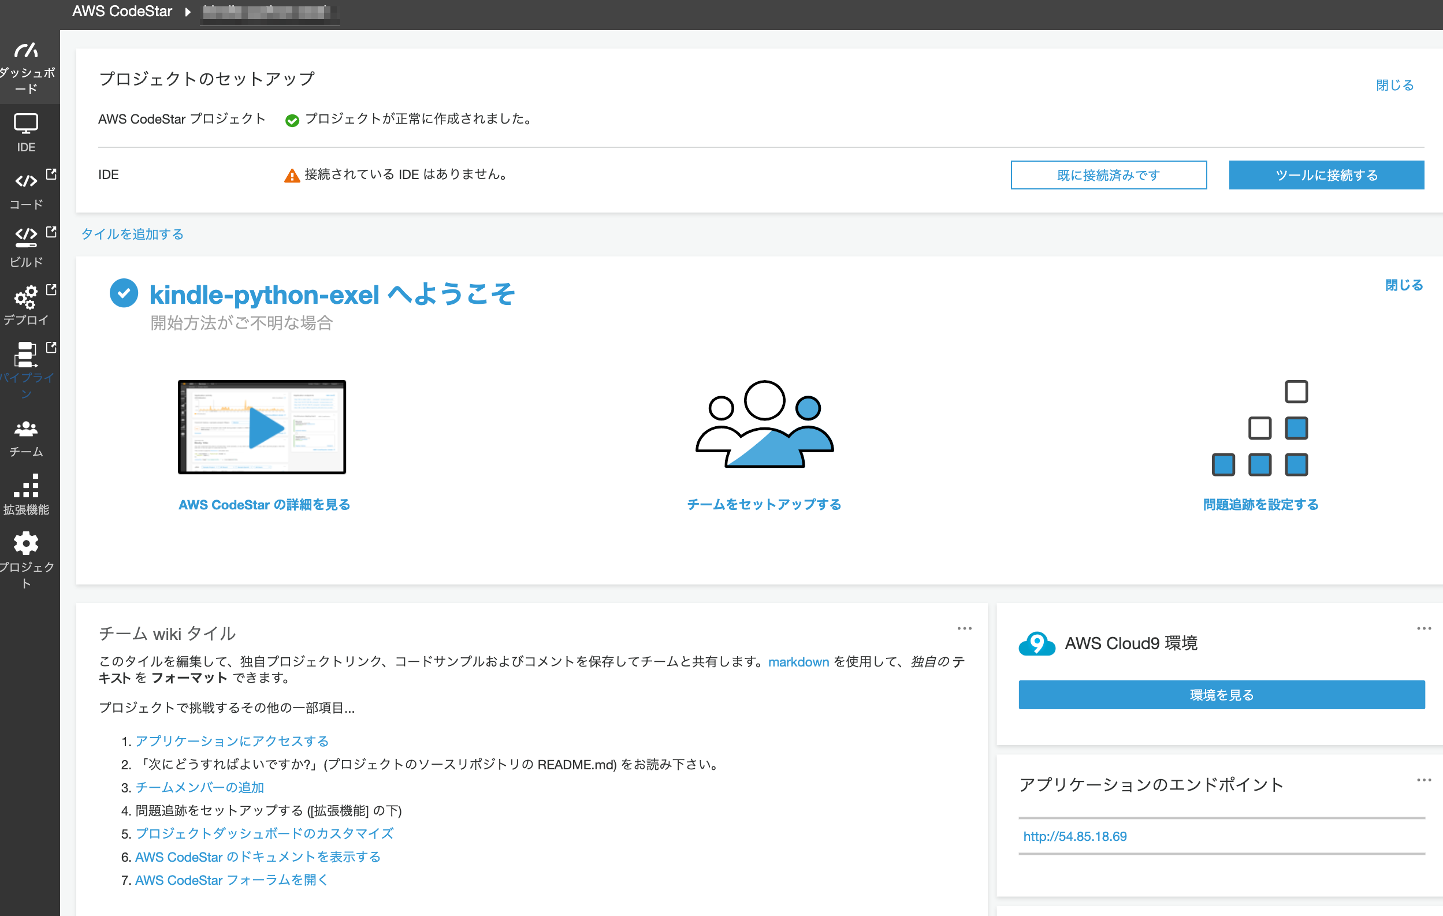Image resolution: width=1443 pixels, height=916 pixels.
Task: Click the プロジェクトのセットアップ heading
Action: (207, 79)
